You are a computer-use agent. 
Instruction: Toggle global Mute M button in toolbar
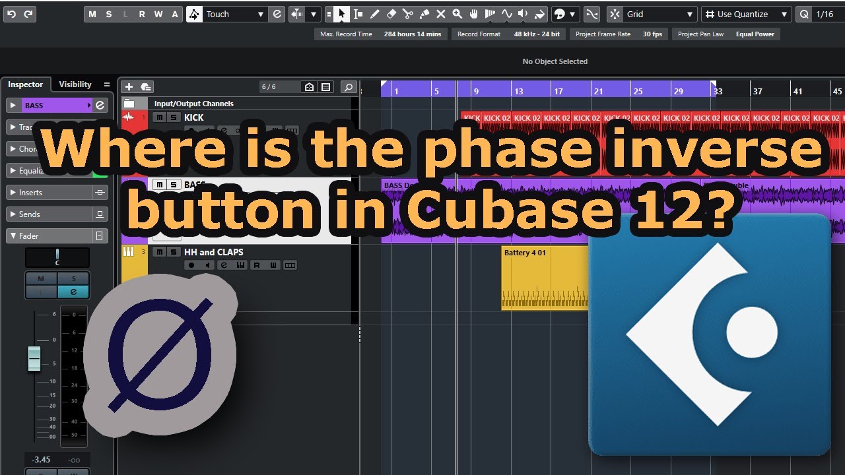coord(92,14)
